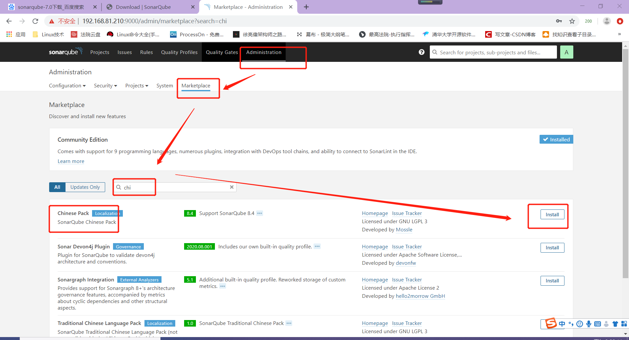Clear the plugin search with the X
This screenshot has height=340, width=629.
(x=232, y=187)
